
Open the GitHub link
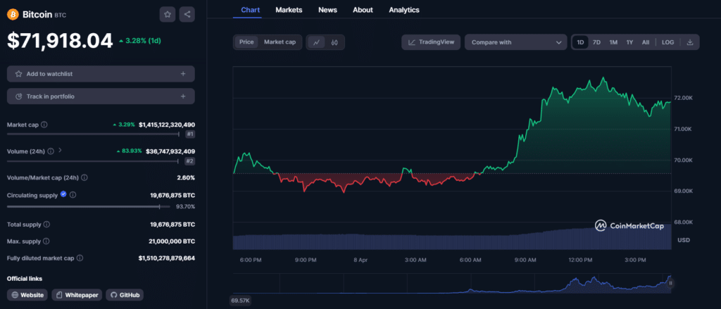click(125, 295)
